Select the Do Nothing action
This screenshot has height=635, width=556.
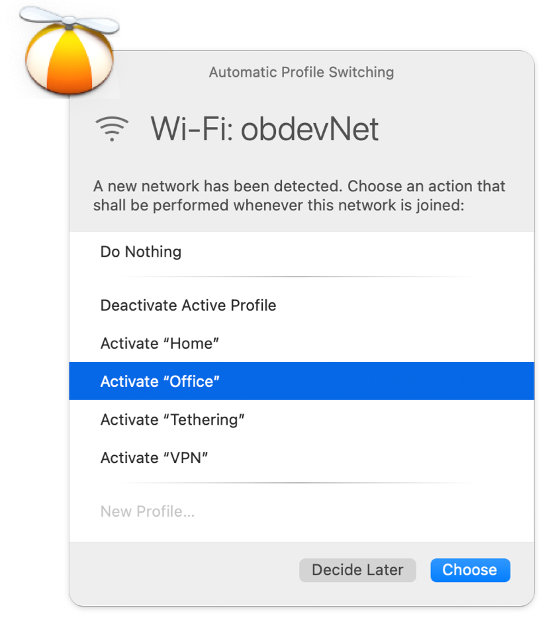[x=302, y=252]
